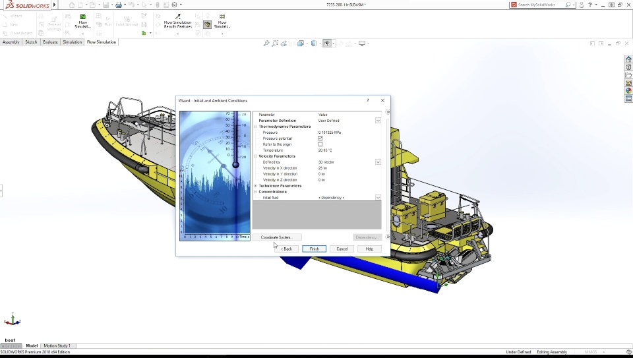This screenshot has height=358, width=633.
Task: Click the Flow Simulation Results Features probe icon
Action: pos(177,16)
